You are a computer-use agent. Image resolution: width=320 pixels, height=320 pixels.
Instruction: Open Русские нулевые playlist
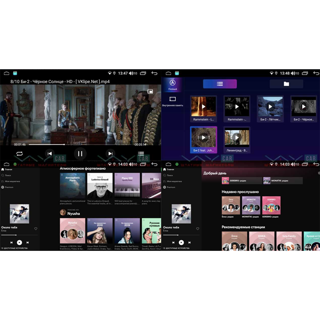[x=151, y=234]
